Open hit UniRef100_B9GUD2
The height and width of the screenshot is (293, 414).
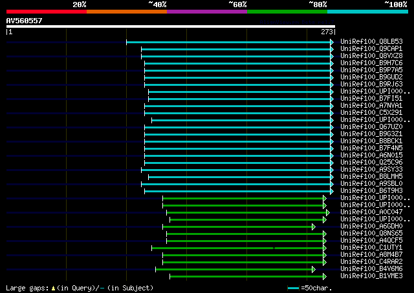point(371,77)
